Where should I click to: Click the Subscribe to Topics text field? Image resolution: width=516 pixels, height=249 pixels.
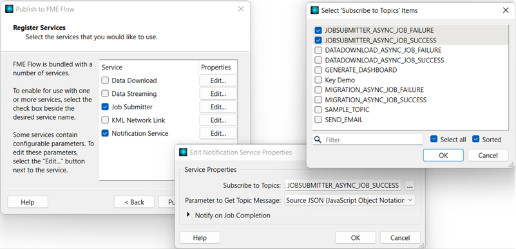coord(343,185)
